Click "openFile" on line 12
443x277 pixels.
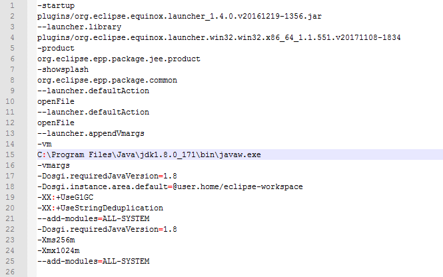(x=56, y=123)
